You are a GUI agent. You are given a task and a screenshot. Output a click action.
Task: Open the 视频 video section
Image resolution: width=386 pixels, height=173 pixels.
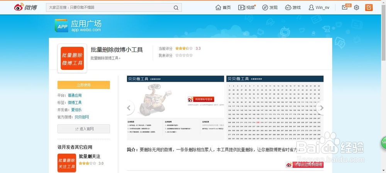[246, 7]
